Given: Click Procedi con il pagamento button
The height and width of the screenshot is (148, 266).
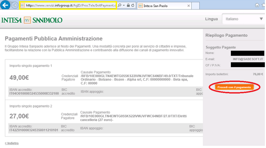Looking at the screenshot, I should 234,87.
